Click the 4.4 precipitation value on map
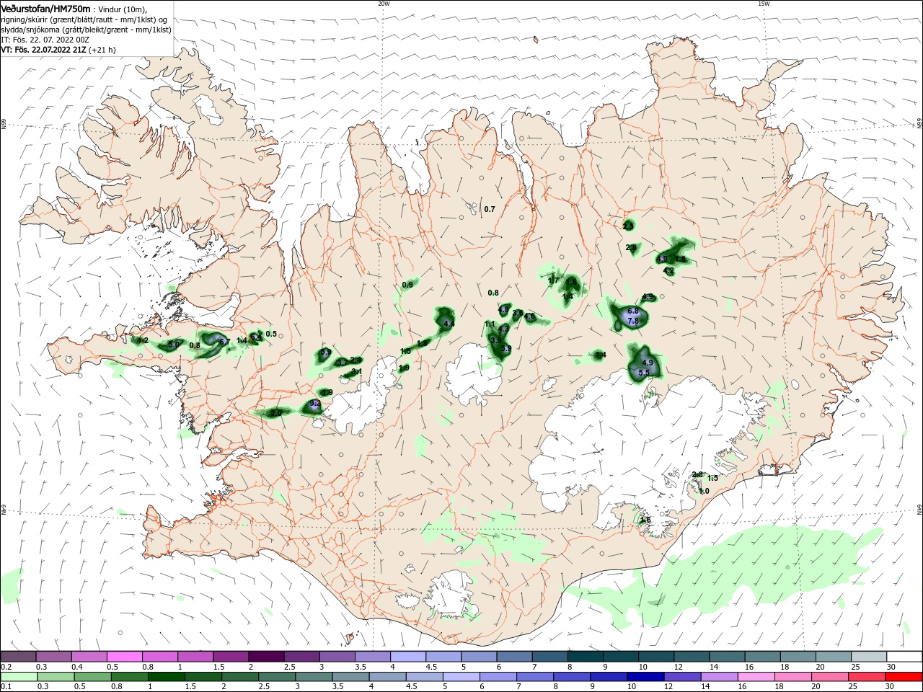This screenshot has height=692, width=923. click(x=449, y=324)
